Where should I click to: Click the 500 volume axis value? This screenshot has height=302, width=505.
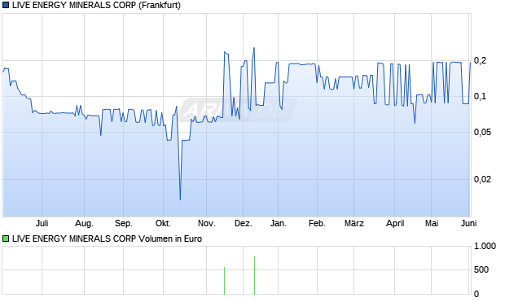click(x=481, y=269)
